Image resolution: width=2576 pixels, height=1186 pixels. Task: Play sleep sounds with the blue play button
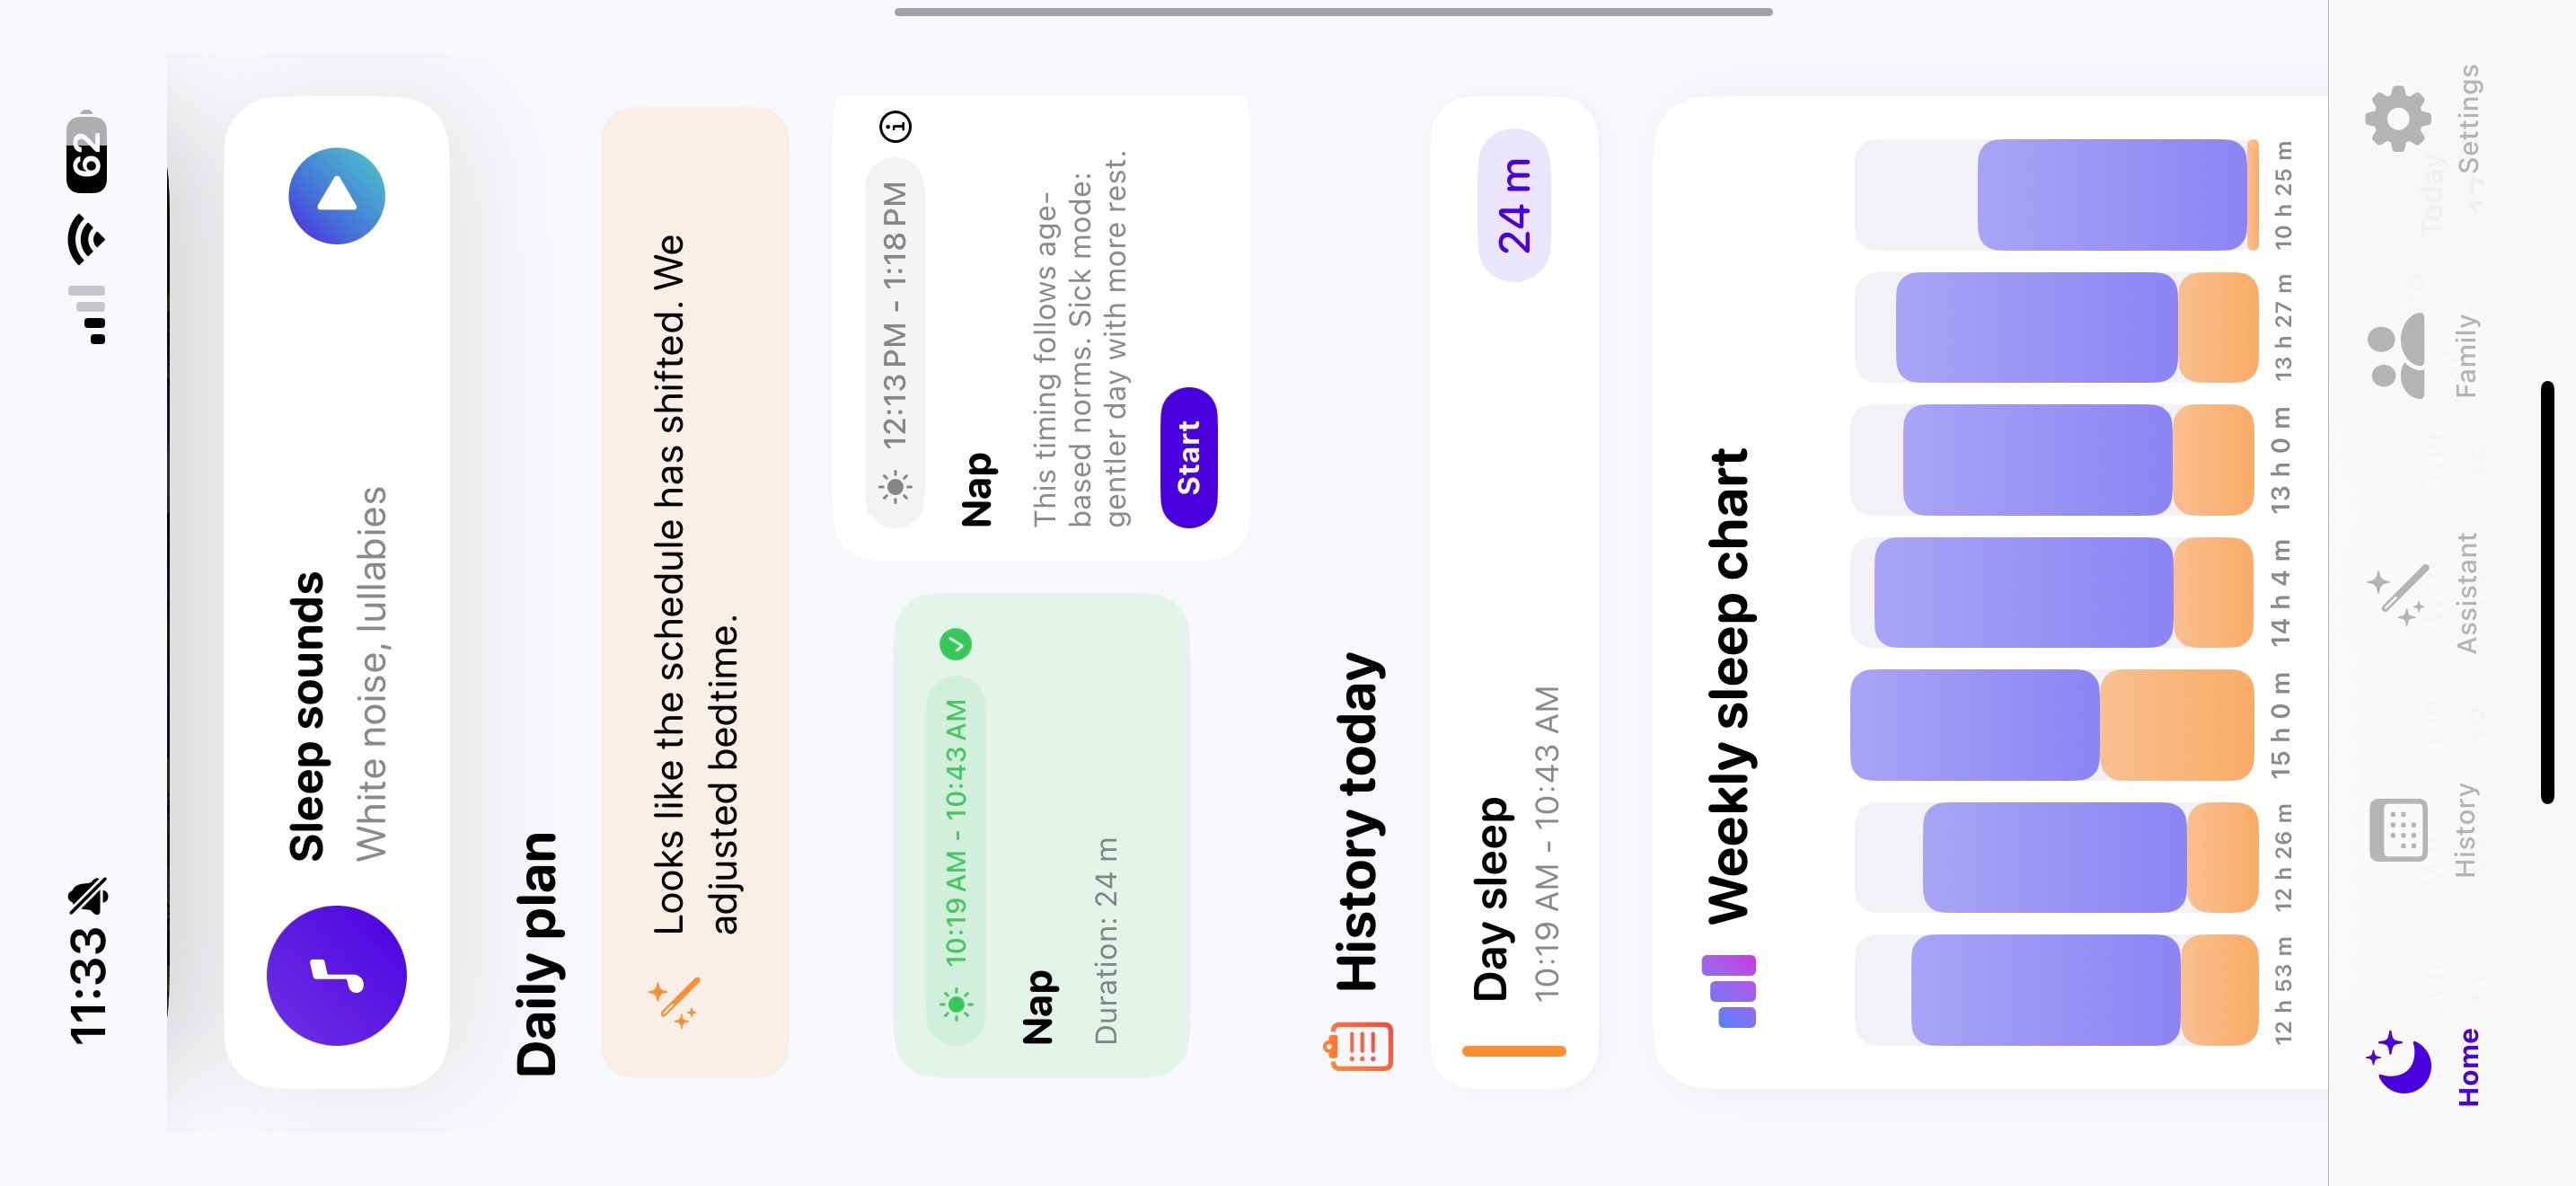tap(337, 196)
